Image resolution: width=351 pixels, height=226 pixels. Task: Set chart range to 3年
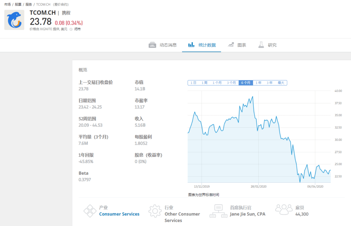[269, 83]
